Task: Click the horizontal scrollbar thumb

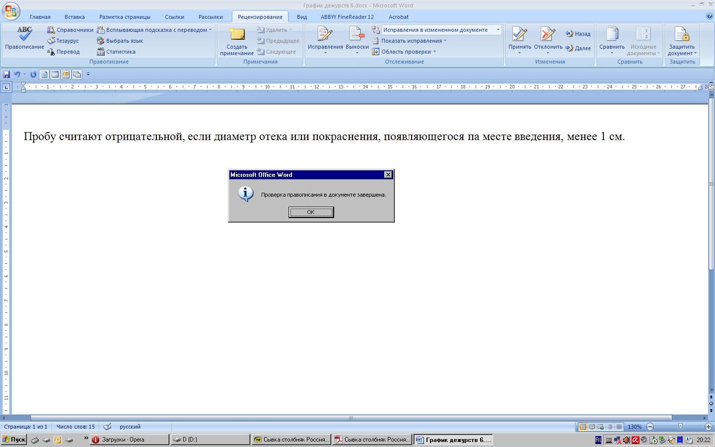Action: (x=351, y=418)
